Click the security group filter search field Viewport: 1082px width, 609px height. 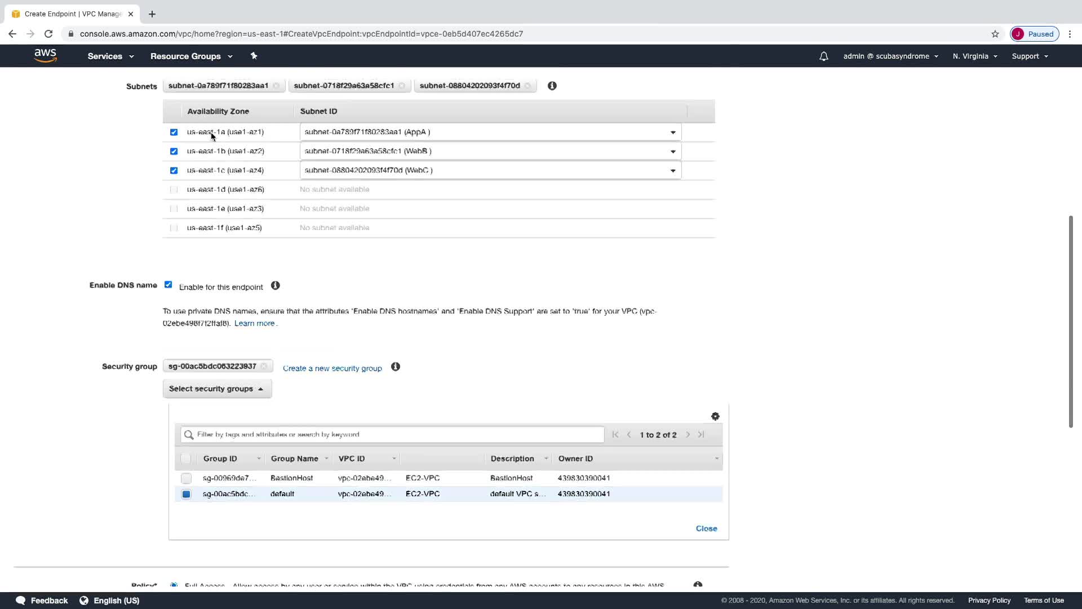coord(393,435)
